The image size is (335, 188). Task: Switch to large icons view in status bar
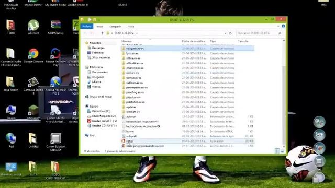click(282, 151)
